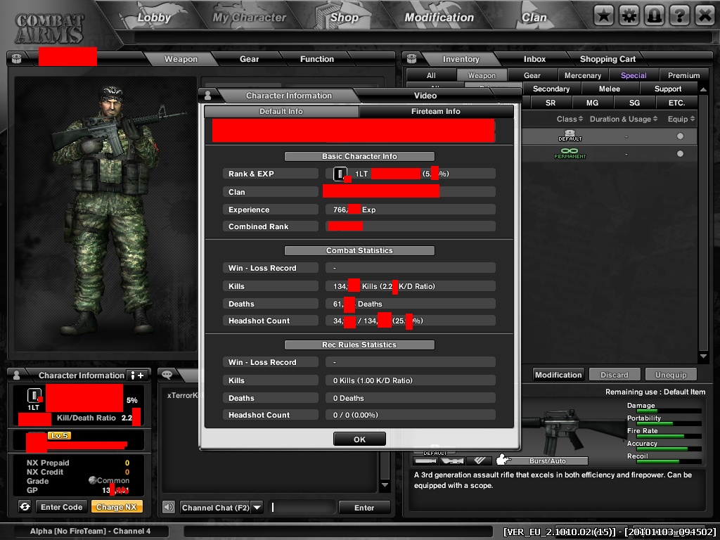Click the DEFAULT class item icon
The width and height of the screenshot is (720, 540).
click(x=570, y=136)
